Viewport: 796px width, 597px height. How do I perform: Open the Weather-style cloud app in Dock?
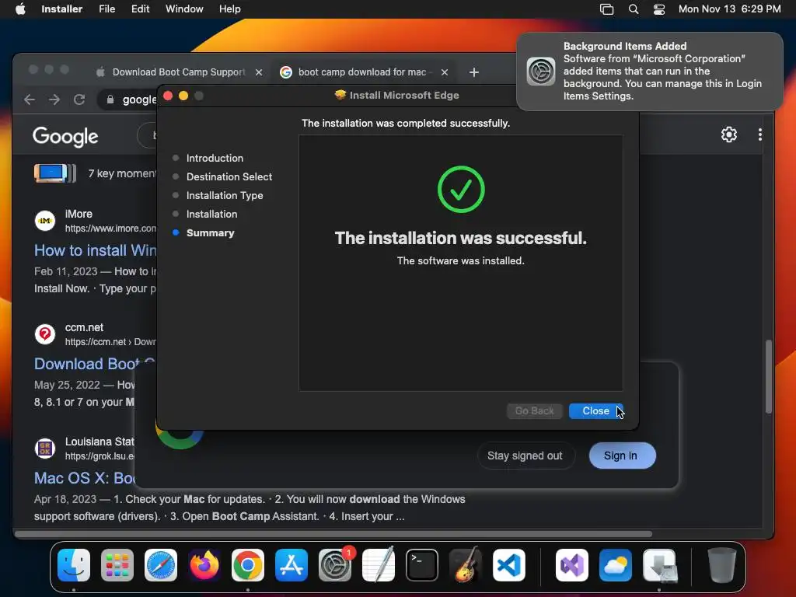click(x=616, y=565)
